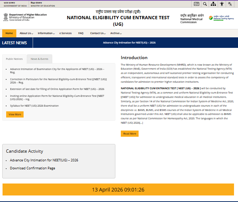Image resolution: width=238 pixels, height=202 pixels.
Task: Open Inviting online Application Form notice
Action: [57, 98]
